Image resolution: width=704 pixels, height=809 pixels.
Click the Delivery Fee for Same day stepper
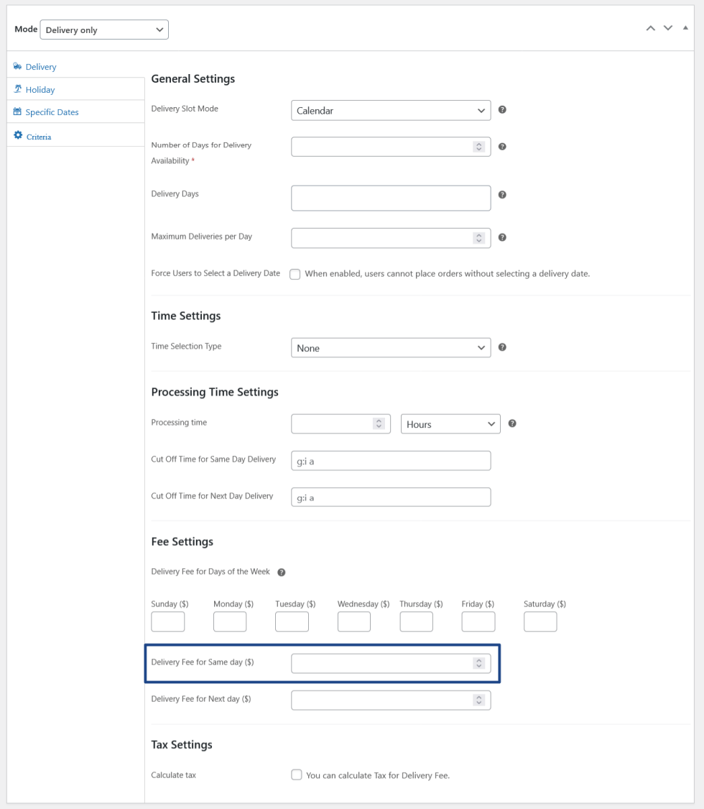[x=479, y=663]
